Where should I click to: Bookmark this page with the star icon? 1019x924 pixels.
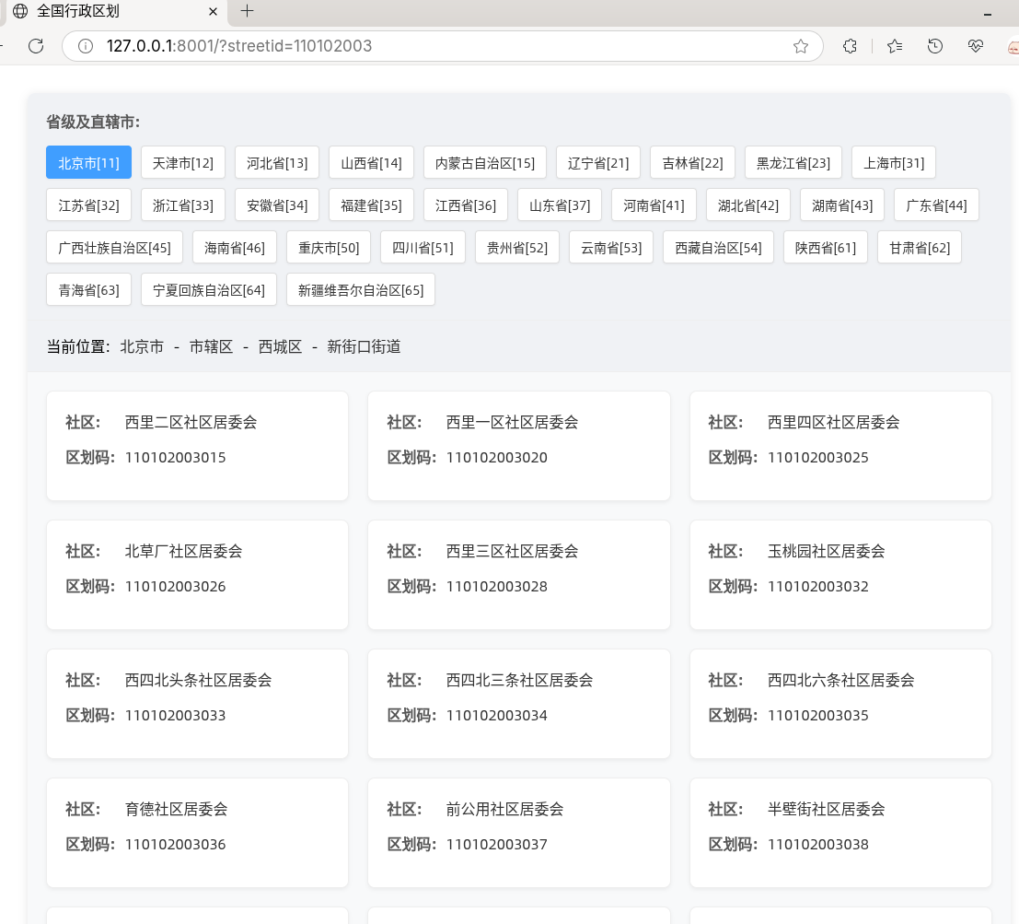point(801,46)
